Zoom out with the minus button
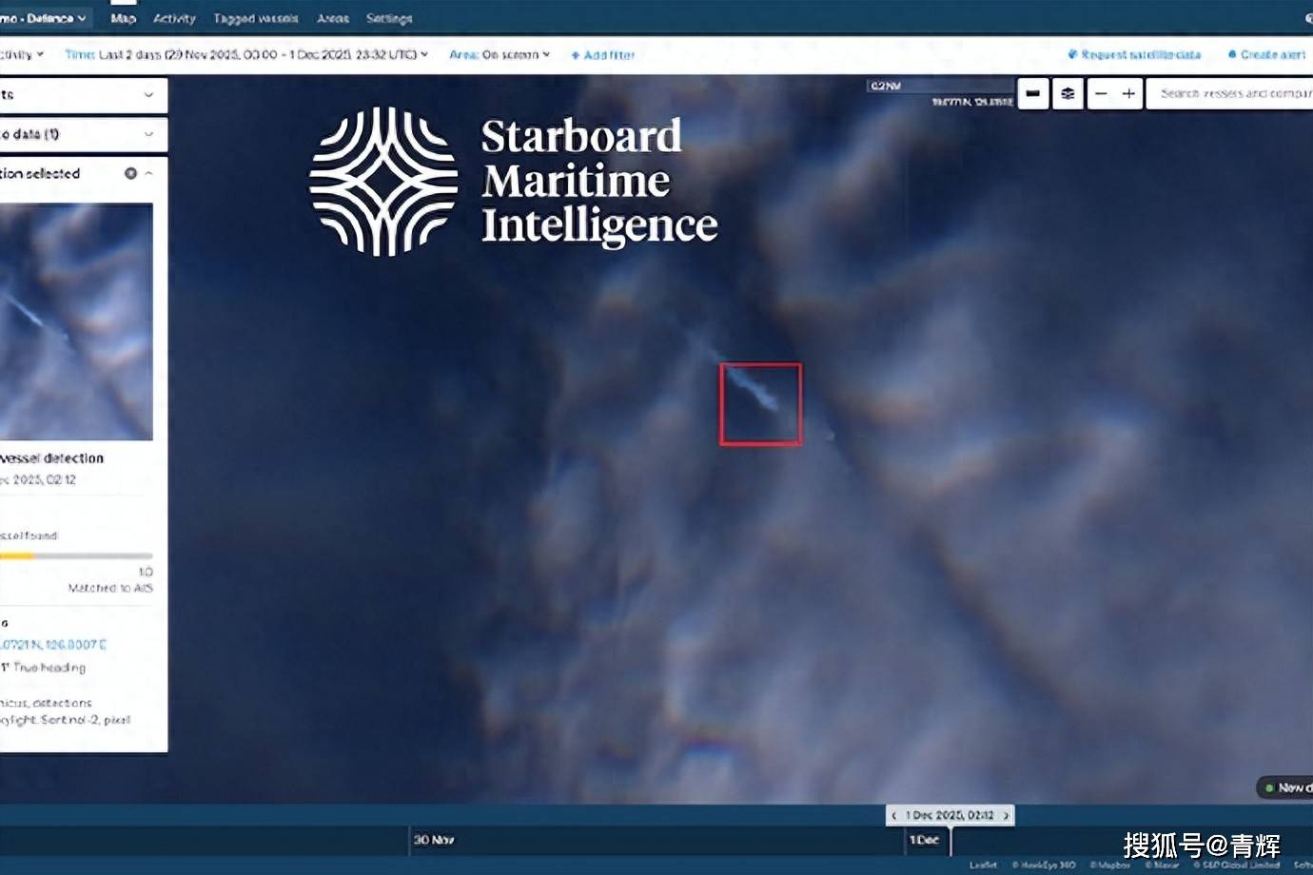1313x875 pixels. click(x=1101, y=93)
